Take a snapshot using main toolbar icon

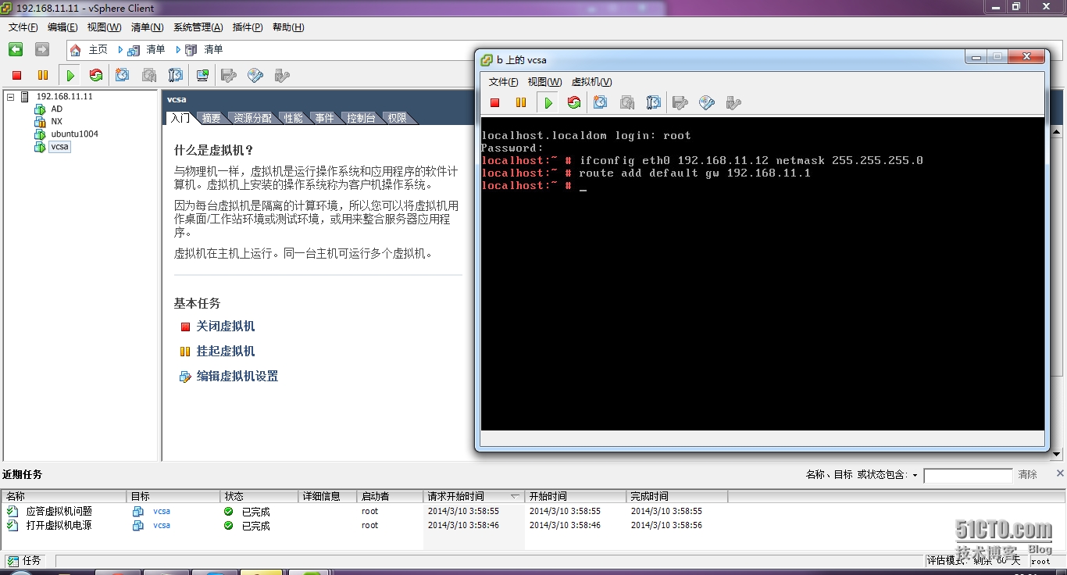(123, 75)
